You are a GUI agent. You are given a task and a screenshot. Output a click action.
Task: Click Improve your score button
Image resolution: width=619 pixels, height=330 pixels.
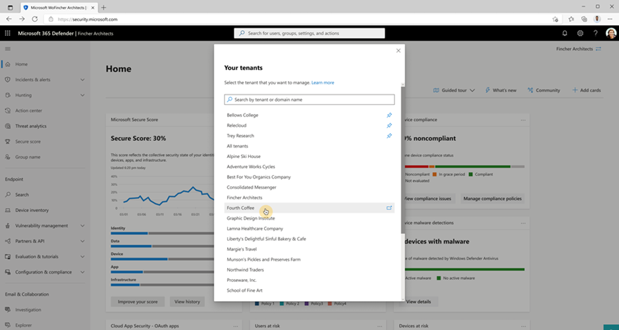[x=138, y=302]
